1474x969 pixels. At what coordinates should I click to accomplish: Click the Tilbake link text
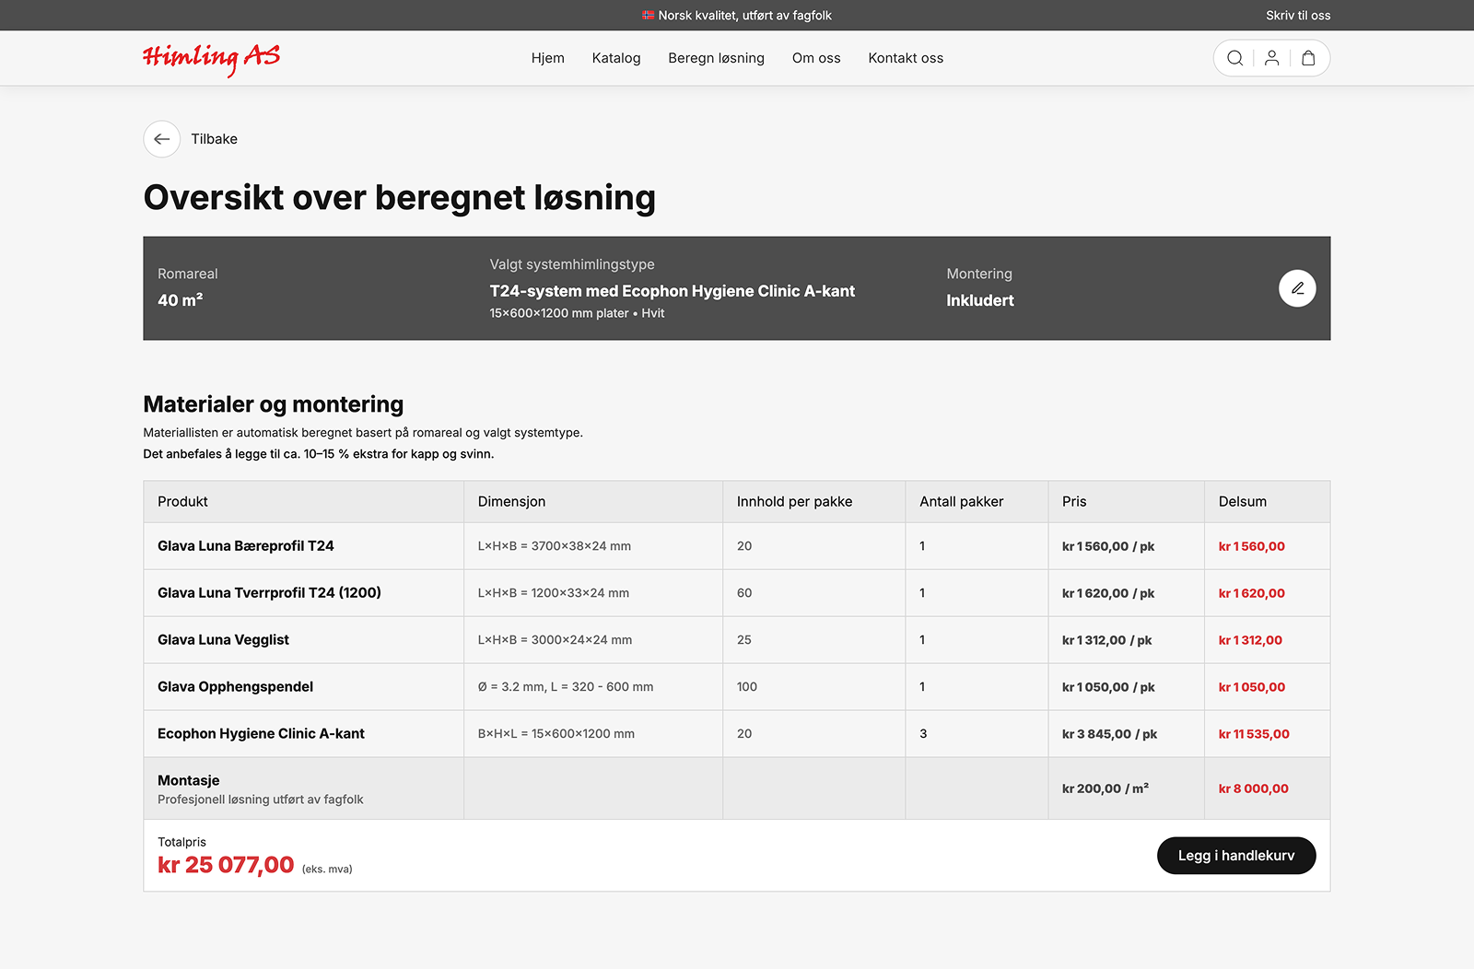pos(215,139)
